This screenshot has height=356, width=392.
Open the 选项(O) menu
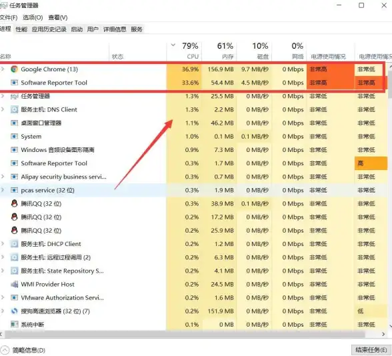tap(33, 17)
